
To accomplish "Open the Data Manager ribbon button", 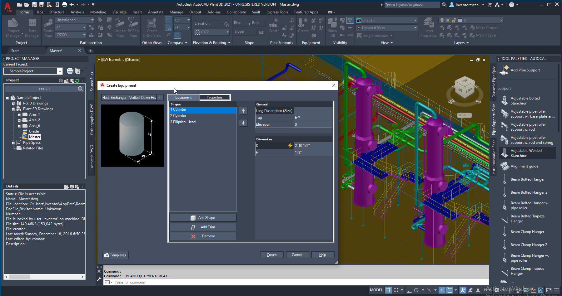I will [x=32, y=28].
